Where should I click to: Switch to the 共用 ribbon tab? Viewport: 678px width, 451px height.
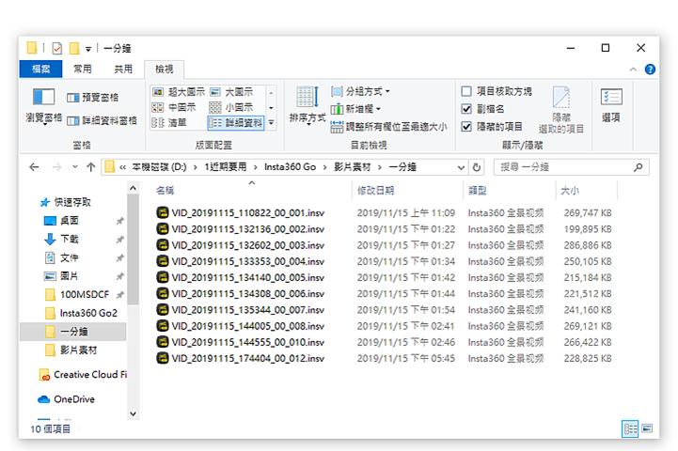click(123, 70)
